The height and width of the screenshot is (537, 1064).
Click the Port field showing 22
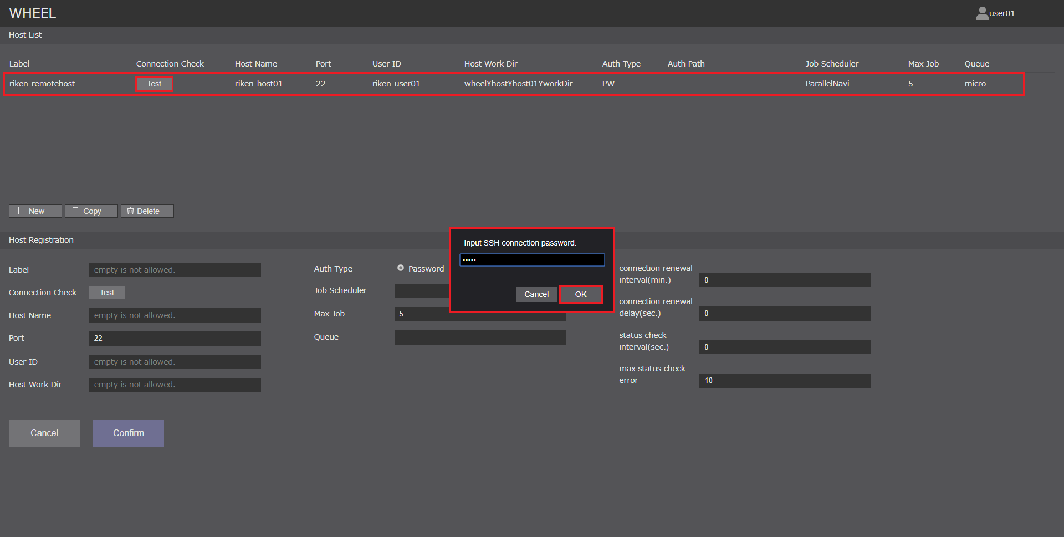(175, 338)
